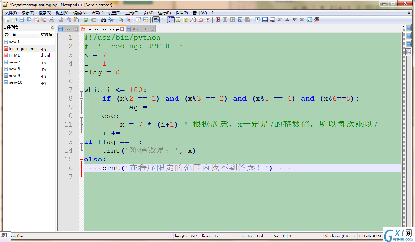Toggle the Document Map panel icon
This screenshot has width=415, height=242.
click(185, 20)
